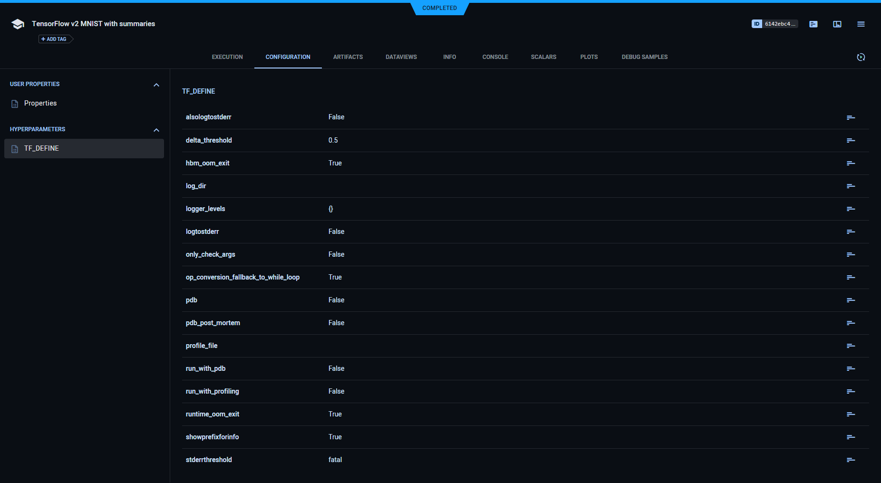Click the experiment ID badge 6142ebc4
The width and height of the screenshot is (881, 483).
[775, 24]
